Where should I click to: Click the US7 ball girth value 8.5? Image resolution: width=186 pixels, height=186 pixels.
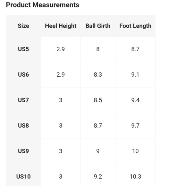tap(98, 100)
